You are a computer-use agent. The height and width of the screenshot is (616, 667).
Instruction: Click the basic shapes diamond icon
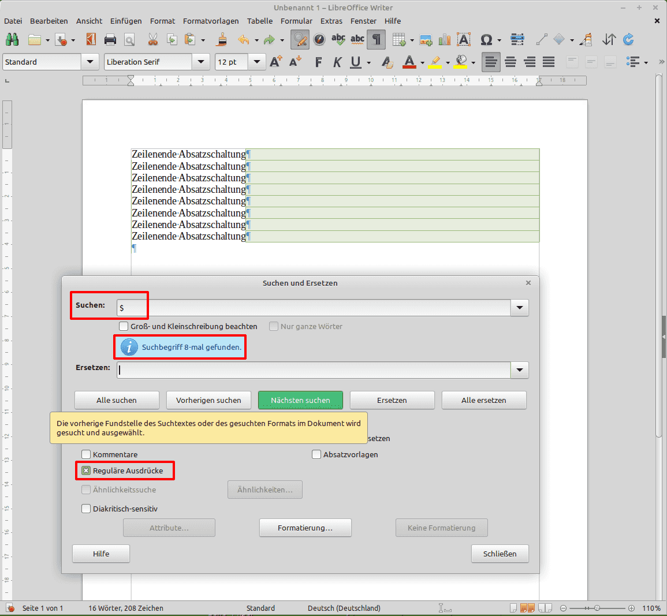point(559,39)
